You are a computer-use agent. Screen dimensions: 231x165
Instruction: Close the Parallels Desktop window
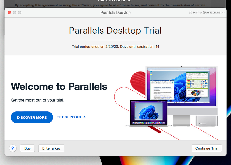[10, 13]
